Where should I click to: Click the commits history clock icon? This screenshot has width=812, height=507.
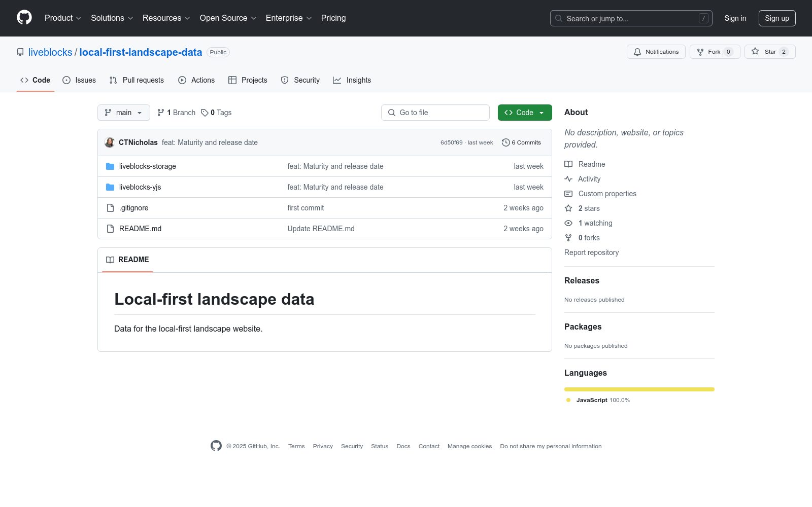(x=505, y=142)
